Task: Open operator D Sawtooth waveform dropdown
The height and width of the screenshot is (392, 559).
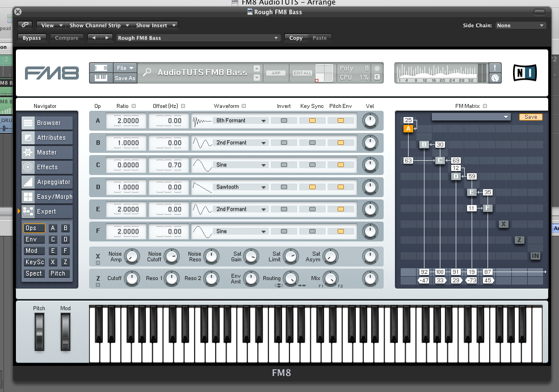Action: coord(241,187)
